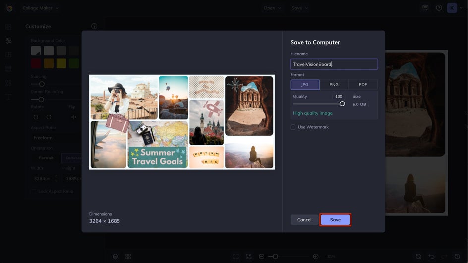The width and height of the screenshot is (468, 263).
Task: Click the undo arrow icon
Action: pos(431,257)
